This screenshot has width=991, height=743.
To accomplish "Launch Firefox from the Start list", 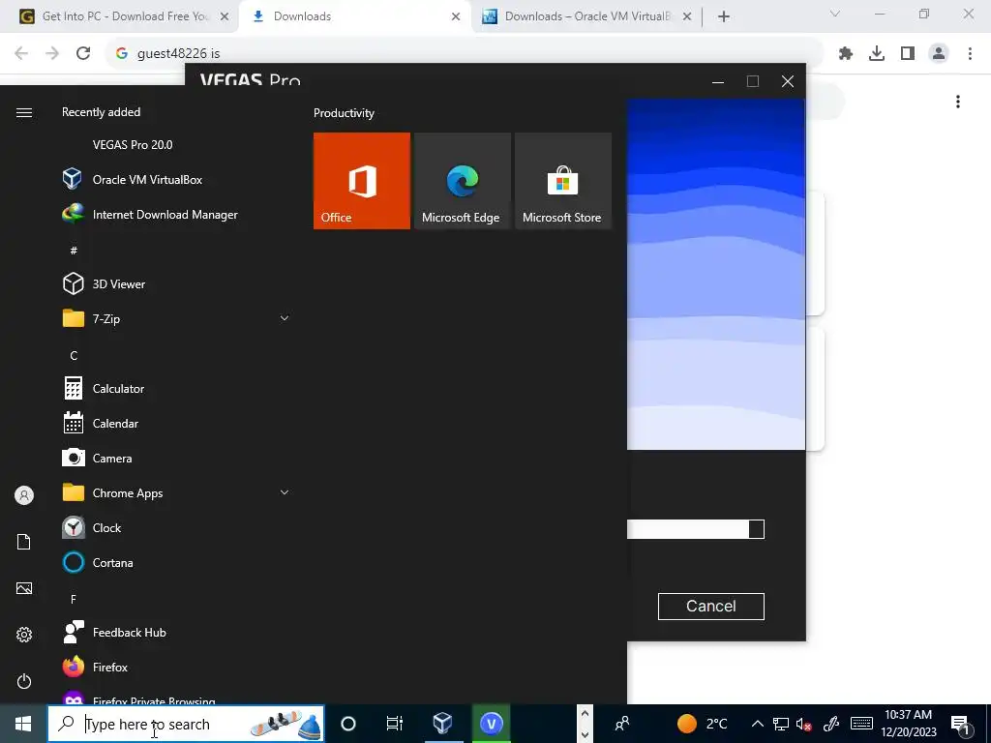I will [x=176, y=668].
